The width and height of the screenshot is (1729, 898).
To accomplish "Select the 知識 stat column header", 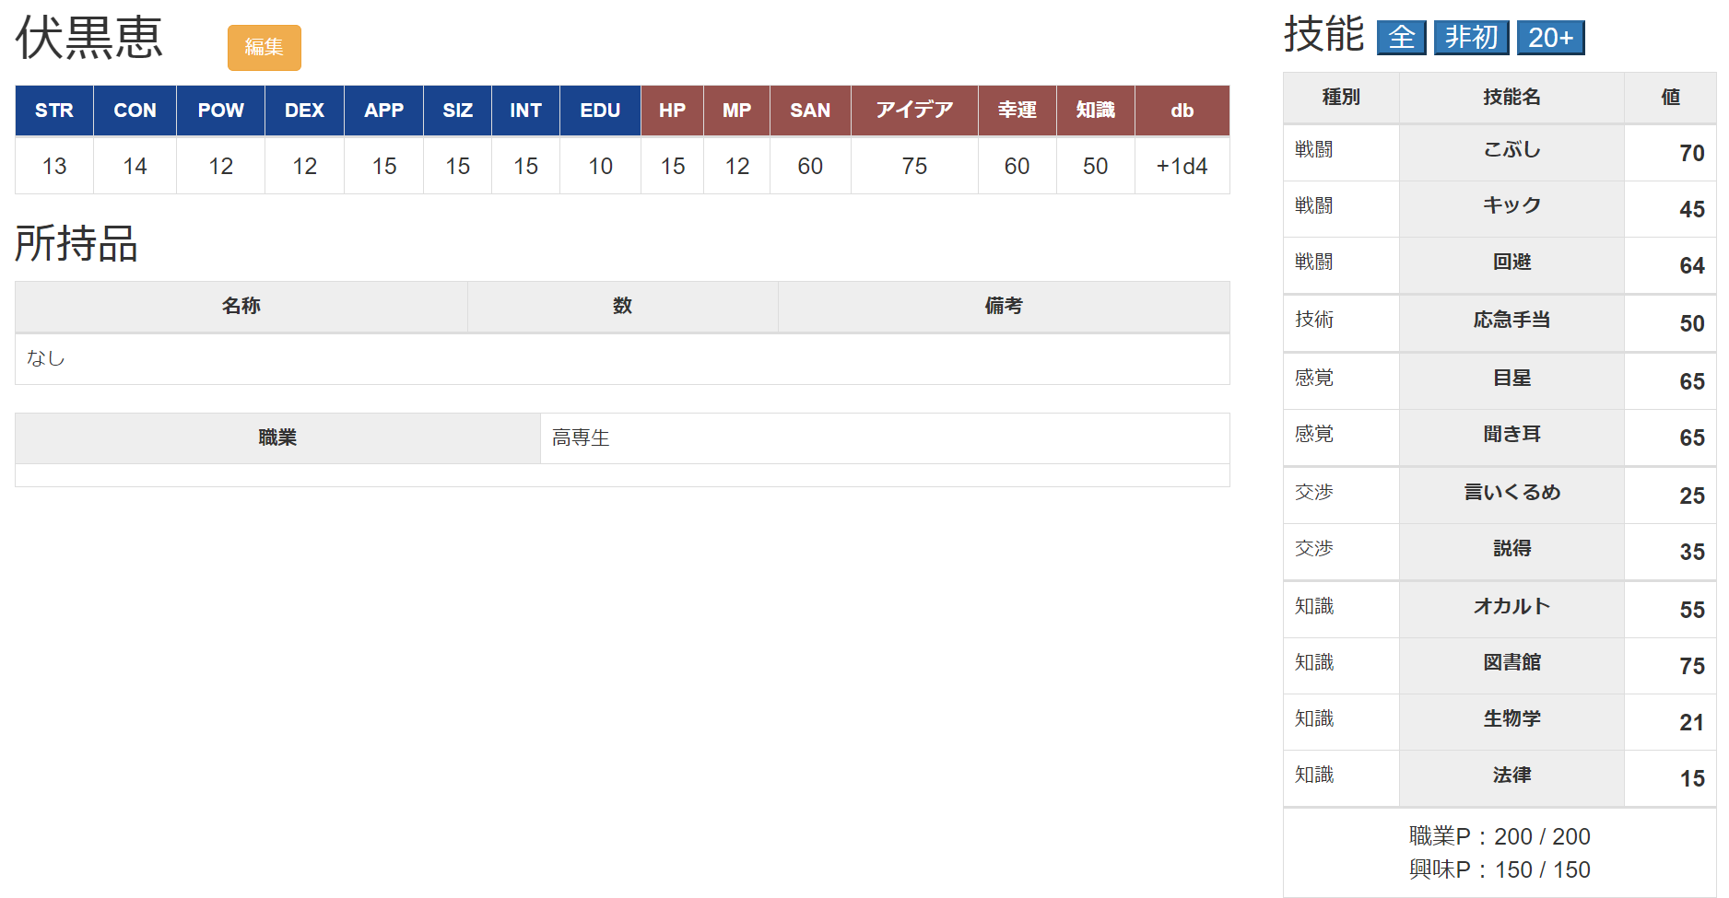I will (1096, 111).
